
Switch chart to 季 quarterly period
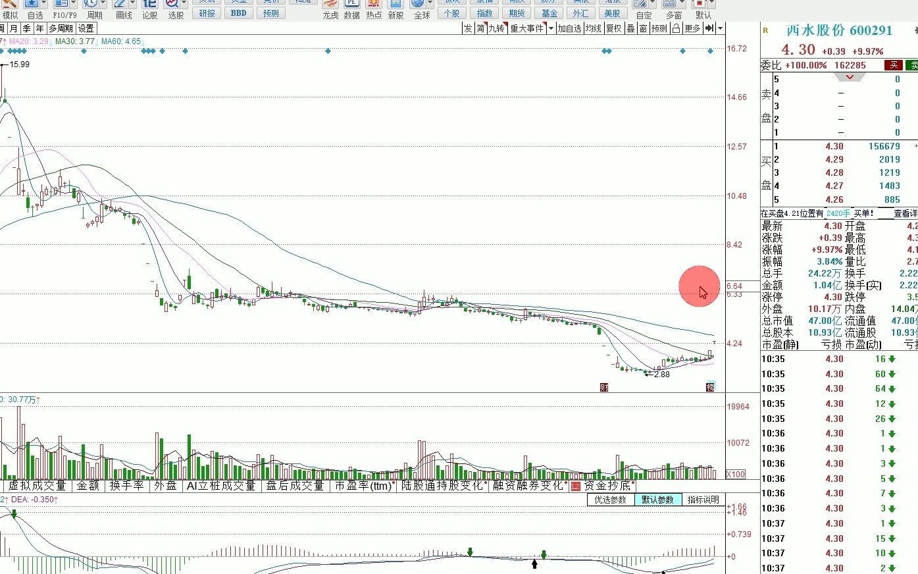[x=27, y=28]
